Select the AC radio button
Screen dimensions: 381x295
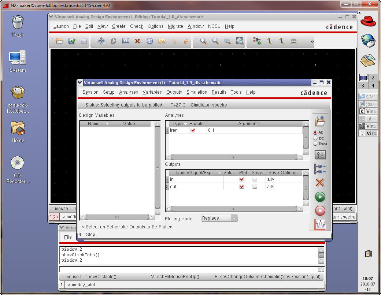315,132
